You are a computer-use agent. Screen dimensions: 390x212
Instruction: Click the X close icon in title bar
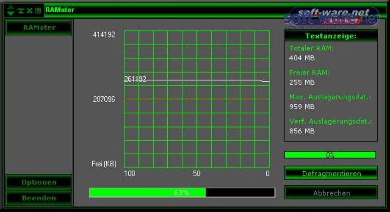click(x=30, y=11)
